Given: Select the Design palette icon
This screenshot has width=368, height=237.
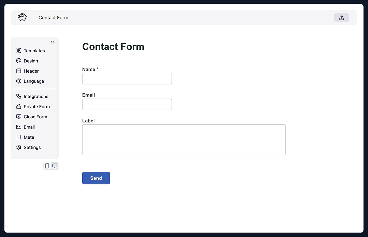Looking at the screenshot, I should click(19, 61).
